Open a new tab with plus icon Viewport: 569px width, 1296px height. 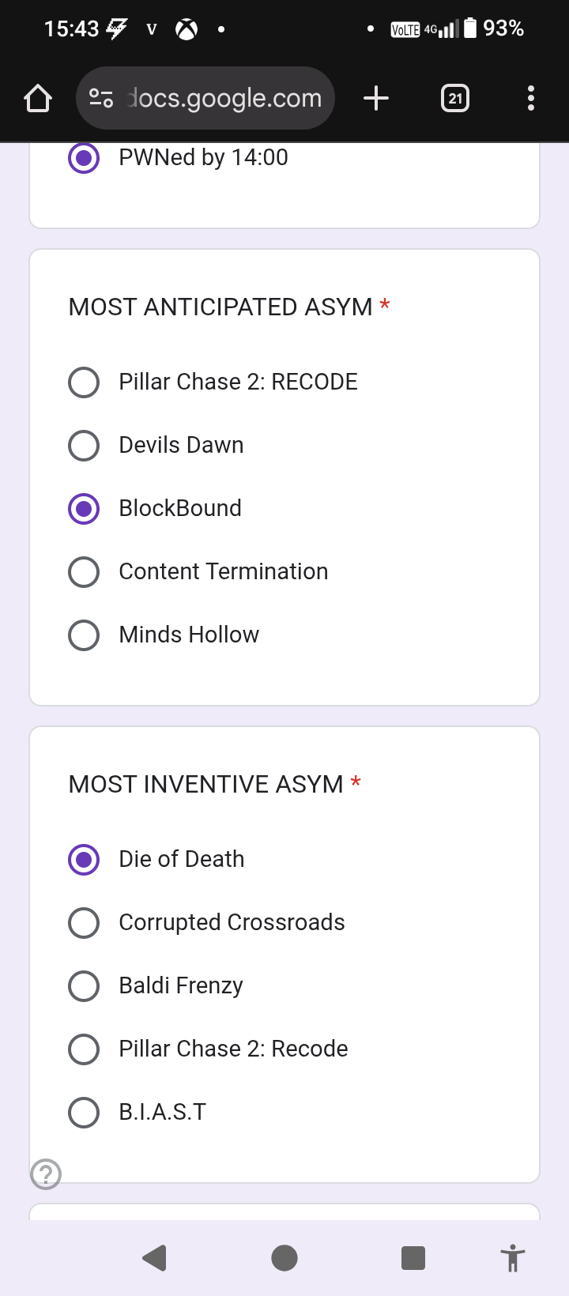point(376,99)
